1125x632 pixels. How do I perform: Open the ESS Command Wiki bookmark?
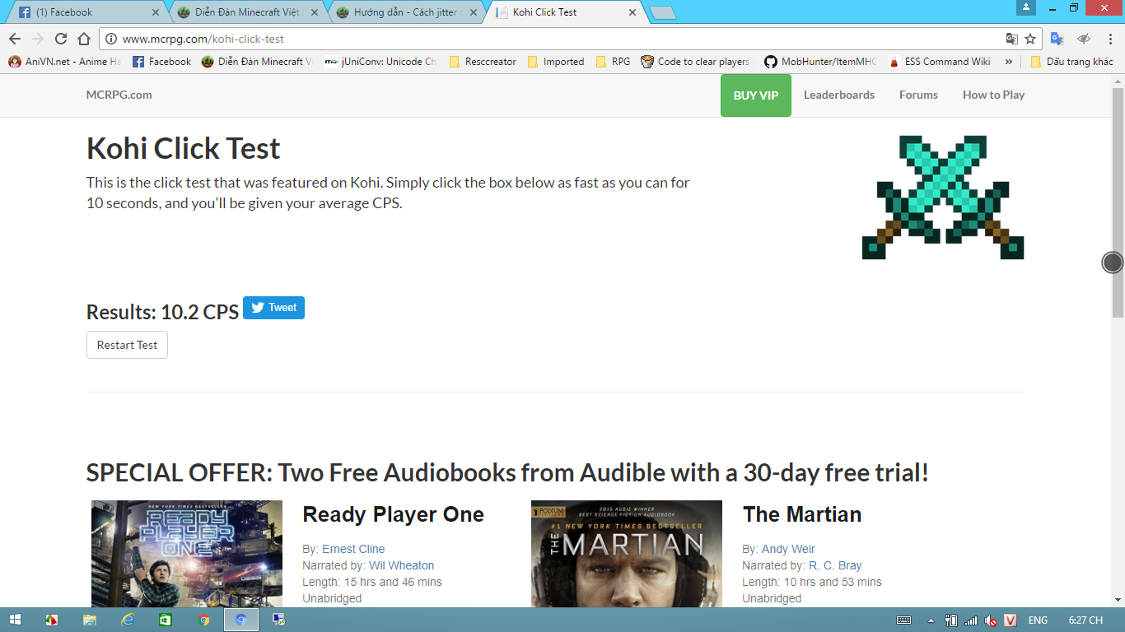tap(939, 62)
